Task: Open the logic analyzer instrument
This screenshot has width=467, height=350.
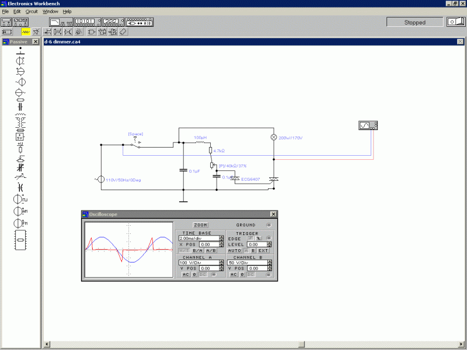Action: click(113, 22)
